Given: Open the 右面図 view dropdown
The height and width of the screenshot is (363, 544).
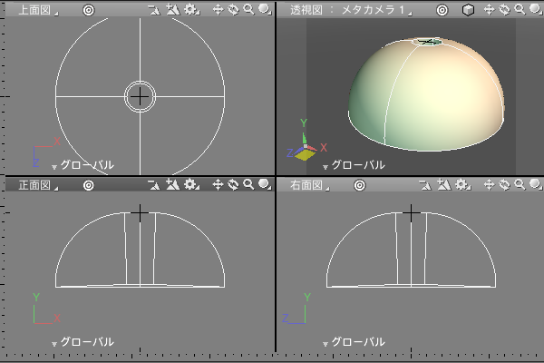Looking at the screenshot, I should point(309,184).
